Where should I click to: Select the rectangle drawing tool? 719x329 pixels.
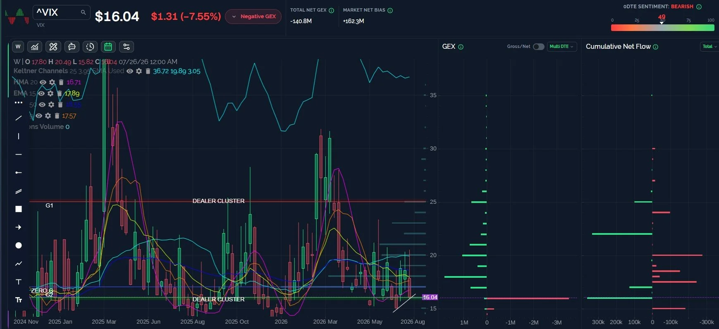tap(19, 209)
